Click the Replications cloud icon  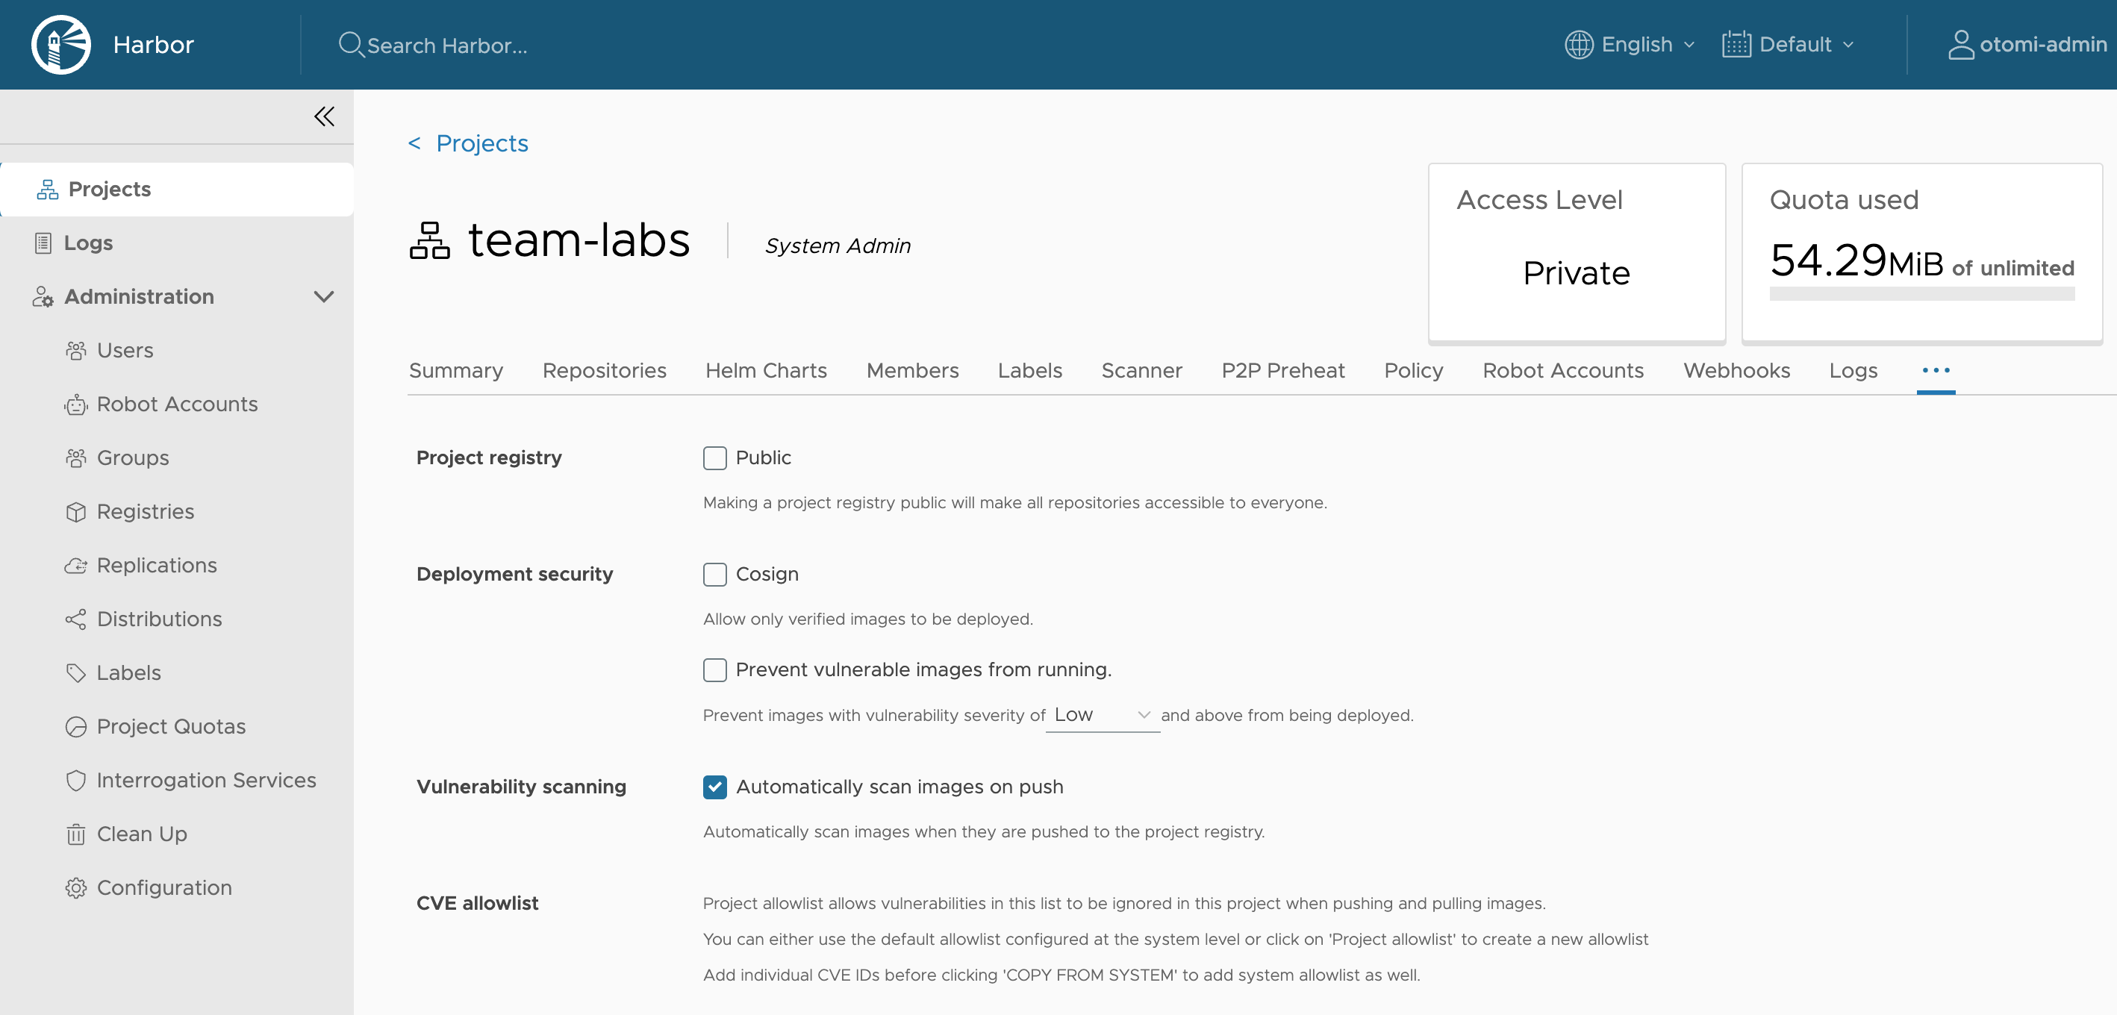click(75, 566)
